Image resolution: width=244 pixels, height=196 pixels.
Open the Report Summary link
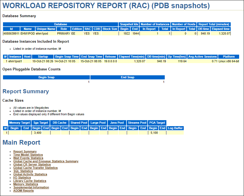tap(25, 151)
